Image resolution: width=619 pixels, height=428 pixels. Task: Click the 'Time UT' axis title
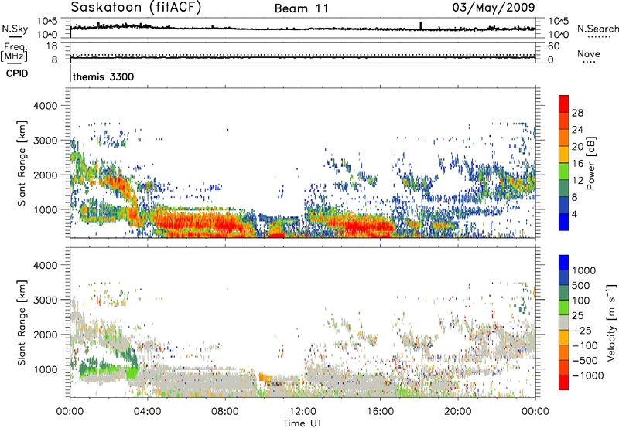tap(303, 423)
